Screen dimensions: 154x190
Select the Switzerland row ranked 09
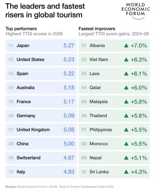[41, 158]
